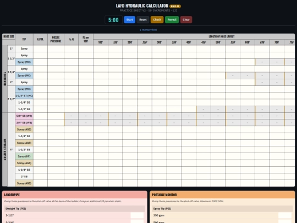Click Portable Monitor 350 gpm PSI input
297x223 pixels.
click(285, 215)
